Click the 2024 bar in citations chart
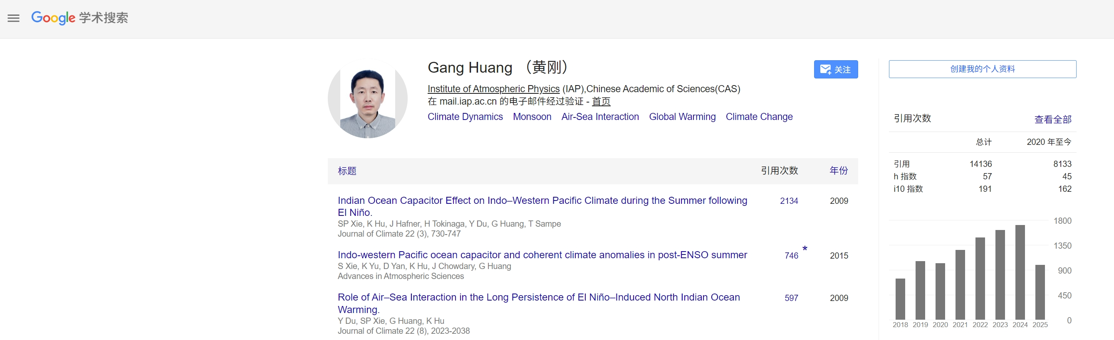Image resolution: width=1114 pixels, height=340 pixels. point(1020,272)
